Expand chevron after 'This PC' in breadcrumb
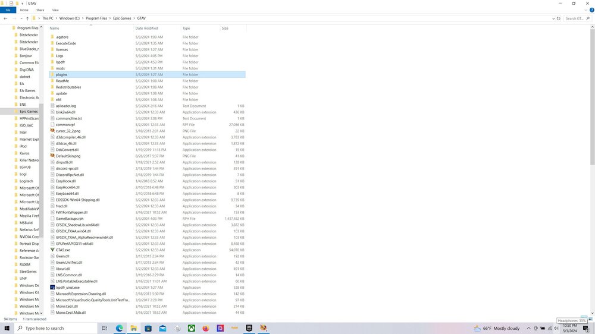The image size is (595, 334). (x=56, y=18)
